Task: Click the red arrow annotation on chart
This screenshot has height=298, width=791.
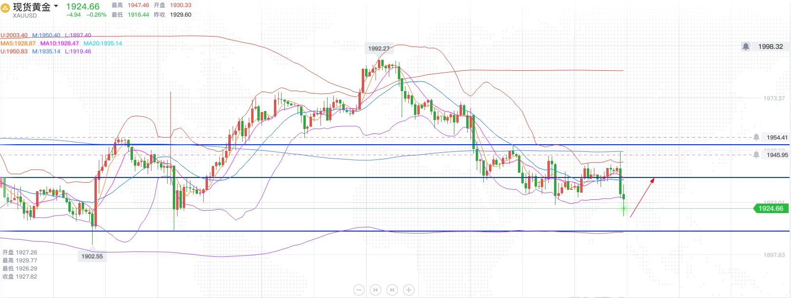Action: point(642,197)
